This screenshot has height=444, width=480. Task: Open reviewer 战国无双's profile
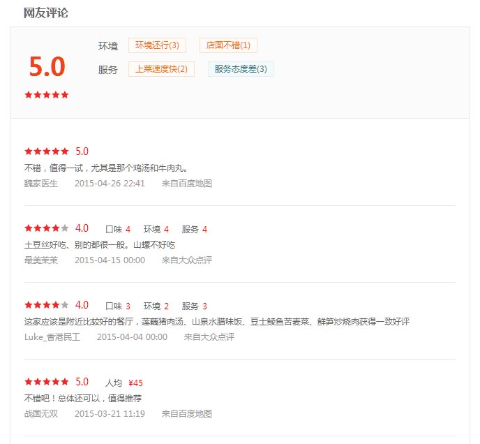click(x=41, y=414)
